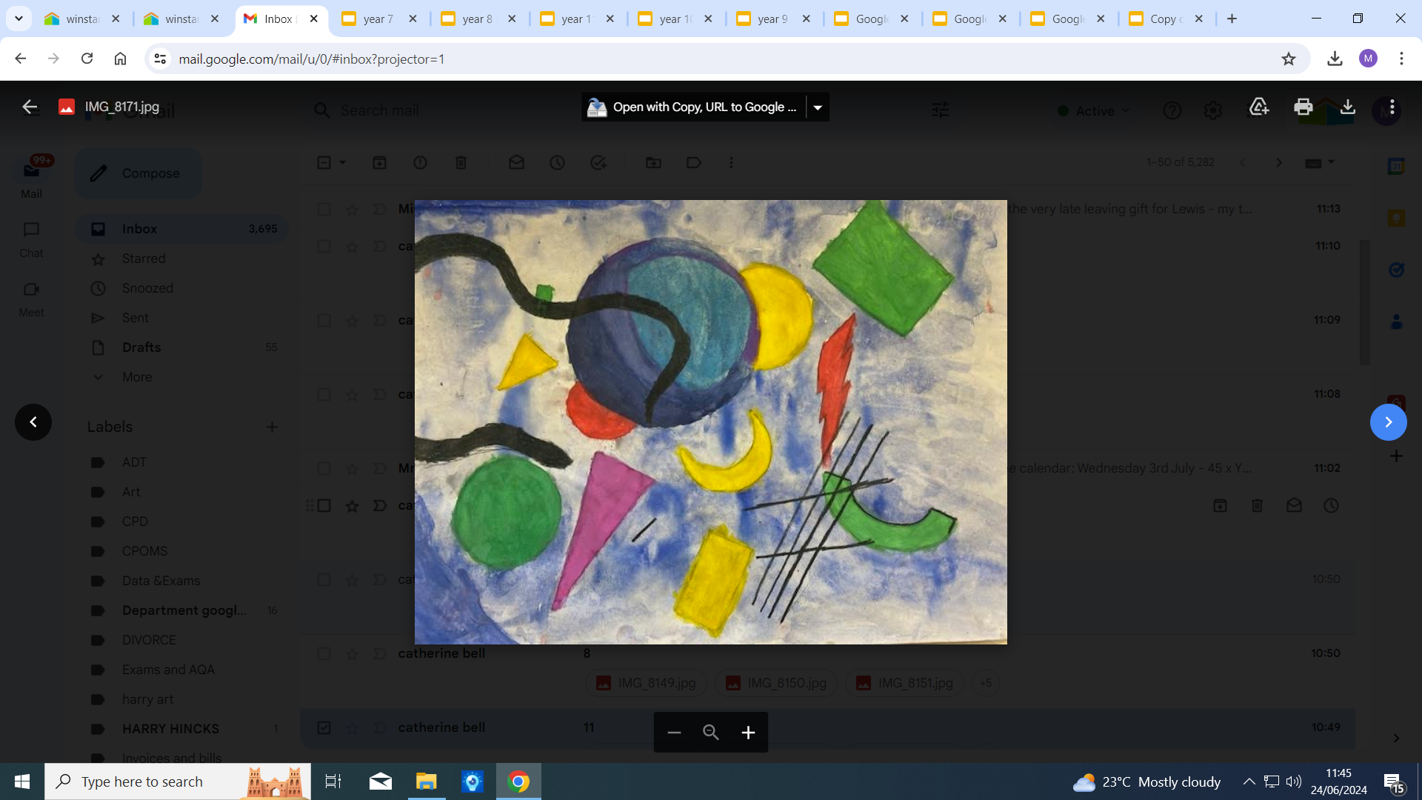
Task: Expand select-all dropdown arrow
Action: pyautogui.click(x=342, y=162)
